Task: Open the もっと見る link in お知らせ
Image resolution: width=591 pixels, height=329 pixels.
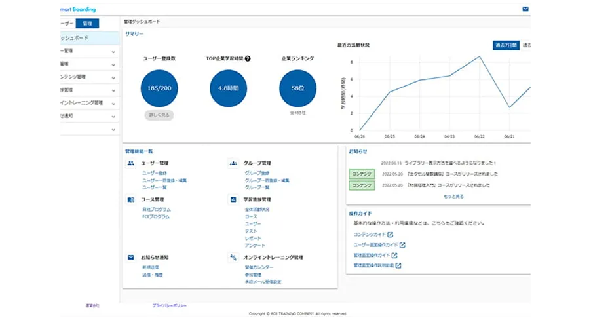Action: pos(453,196)
